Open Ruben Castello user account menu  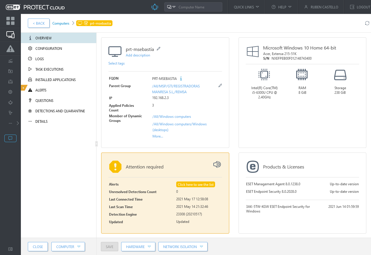(x=321, y=7)
